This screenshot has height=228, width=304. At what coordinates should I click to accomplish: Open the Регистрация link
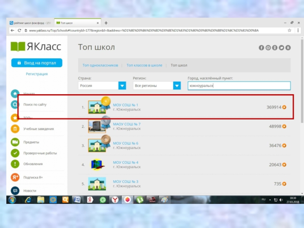pos(36,74)
